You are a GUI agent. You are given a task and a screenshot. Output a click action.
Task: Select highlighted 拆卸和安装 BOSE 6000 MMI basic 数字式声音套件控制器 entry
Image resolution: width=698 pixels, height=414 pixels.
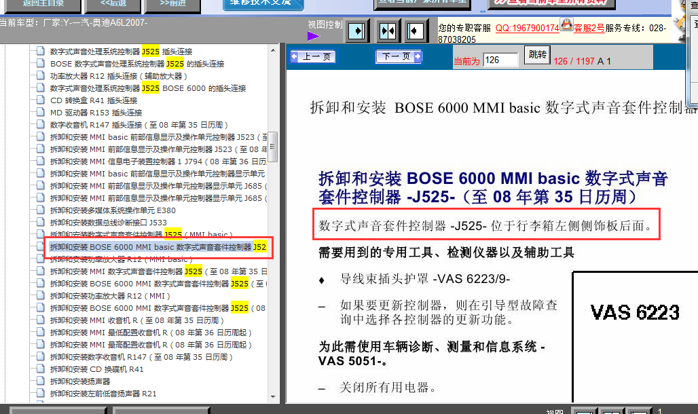[x=158, y=247]
